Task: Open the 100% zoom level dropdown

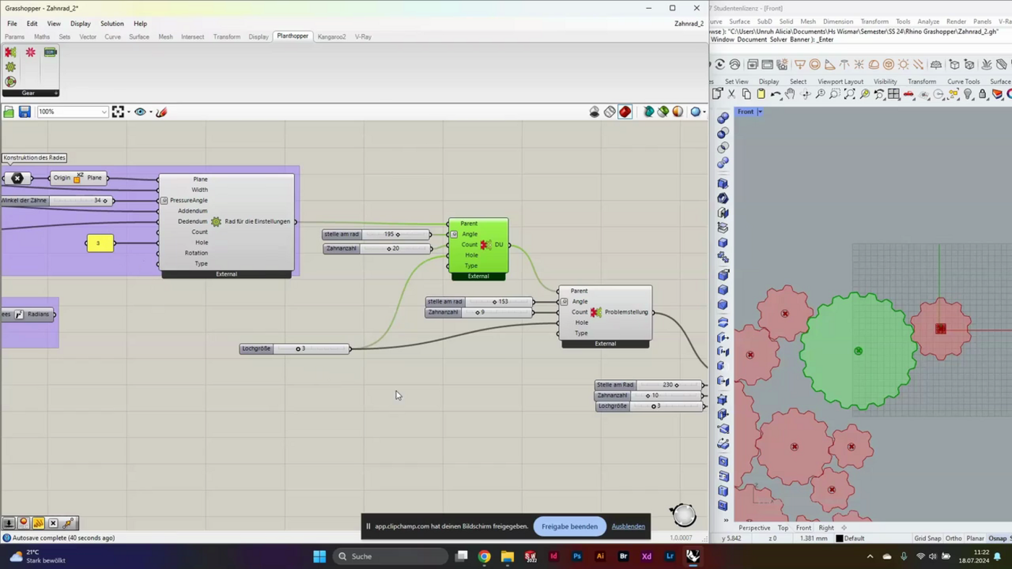Action: [104, 112]
